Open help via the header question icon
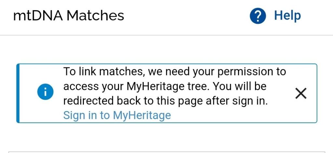The width and height of the screenshot is (333, 153). coord(258,16)
